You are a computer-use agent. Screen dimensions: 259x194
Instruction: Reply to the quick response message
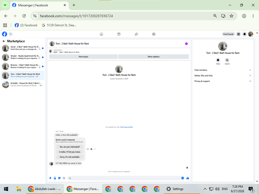coord(91,149)
